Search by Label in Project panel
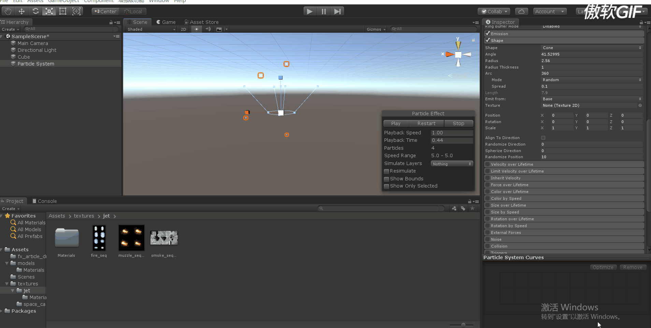 click(x=463, y=208)
